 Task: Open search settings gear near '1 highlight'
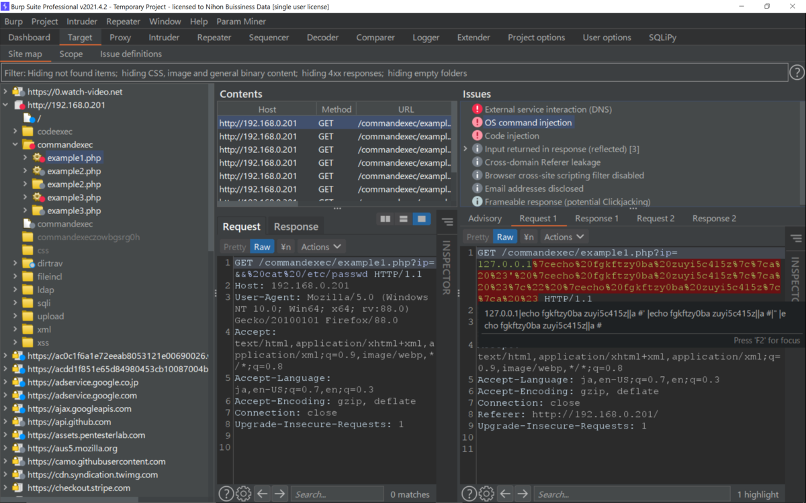(488, 494)
